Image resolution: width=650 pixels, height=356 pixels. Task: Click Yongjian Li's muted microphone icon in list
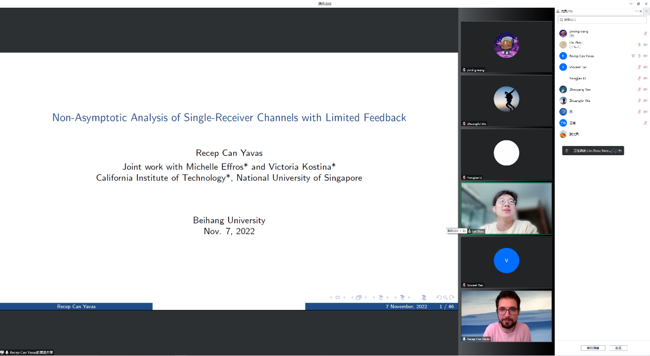(639, 78)
